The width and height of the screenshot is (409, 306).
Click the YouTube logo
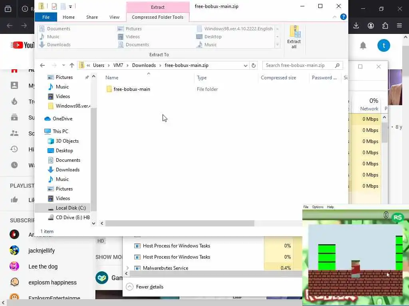(23, 45)
